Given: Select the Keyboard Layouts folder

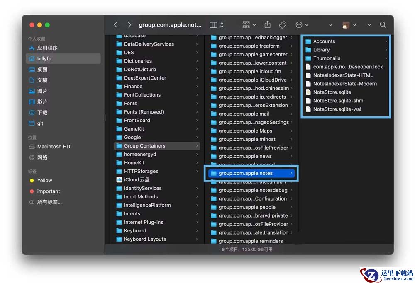Looking at the screenshot, I should point(157,239).
